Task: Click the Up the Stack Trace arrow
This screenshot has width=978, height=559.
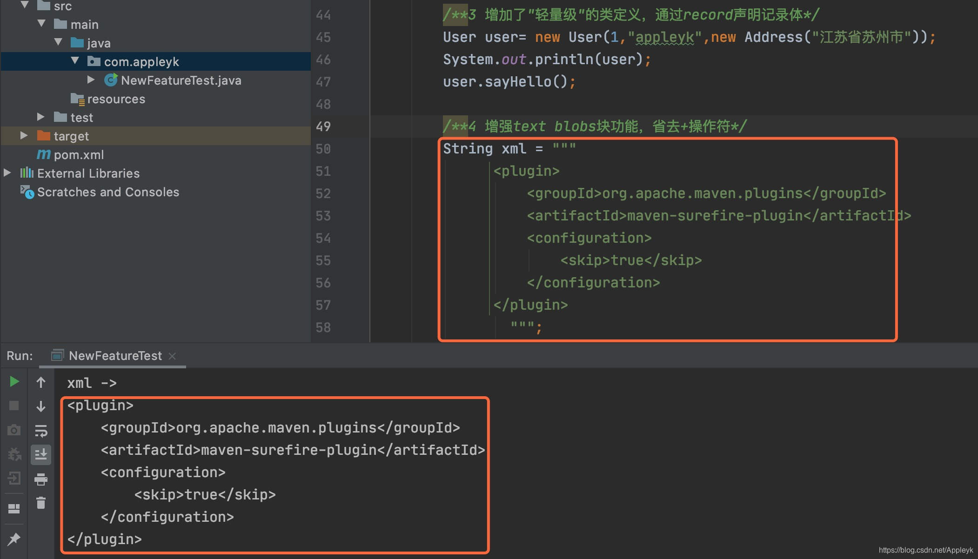Action: coord(41,382)
